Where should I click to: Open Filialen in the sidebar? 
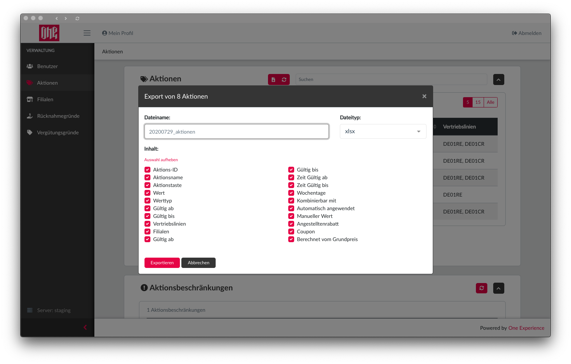[x=58, y=99]
